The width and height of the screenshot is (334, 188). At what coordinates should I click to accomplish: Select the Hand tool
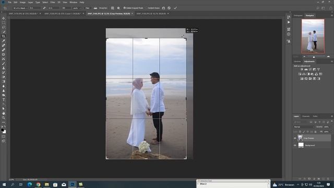click(x=4, y=113)
